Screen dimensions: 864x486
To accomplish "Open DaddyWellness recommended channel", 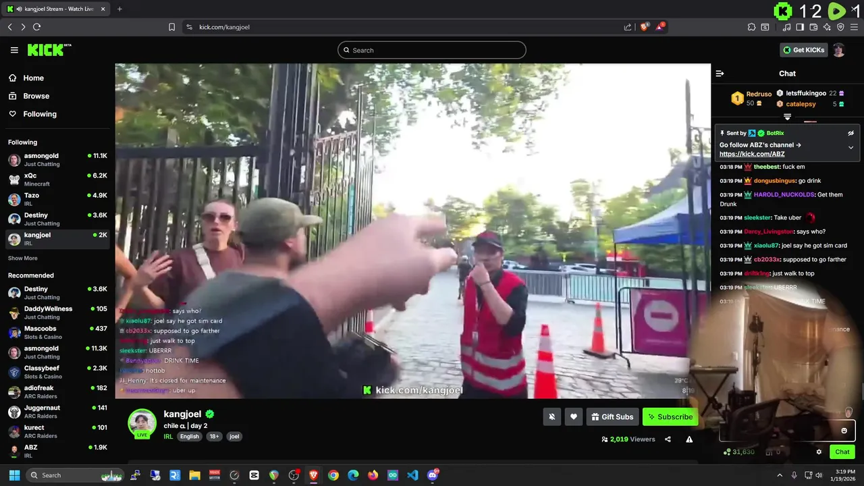I will pos(57,313).
